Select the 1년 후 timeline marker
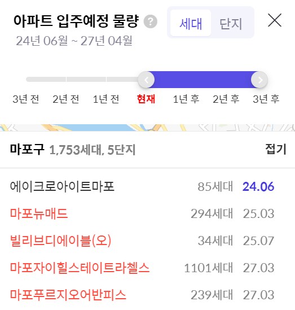 coord(186,99)
